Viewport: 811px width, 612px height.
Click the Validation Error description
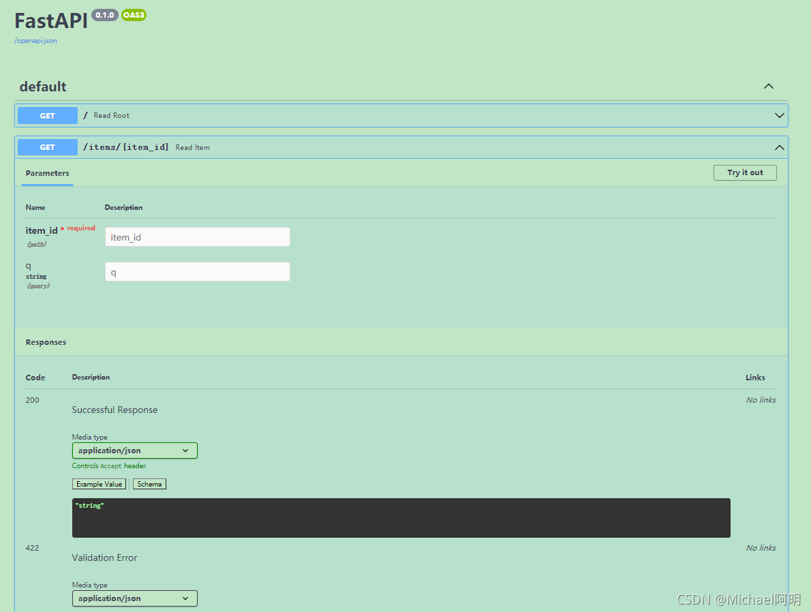104,557
